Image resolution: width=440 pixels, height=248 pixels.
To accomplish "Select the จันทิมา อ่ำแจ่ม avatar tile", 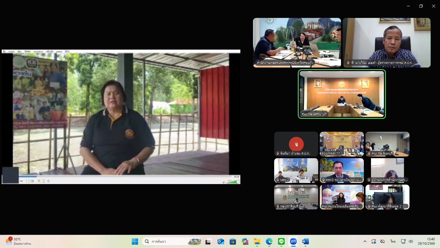I will click(x=296, y=144).
